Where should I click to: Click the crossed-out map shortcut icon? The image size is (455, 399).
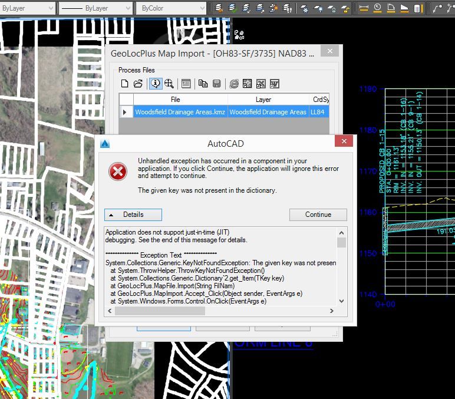tap(261, 84)
